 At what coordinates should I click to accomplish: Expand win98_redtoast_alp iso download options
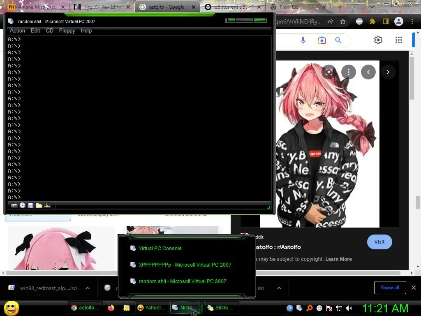tap(88, 288)
